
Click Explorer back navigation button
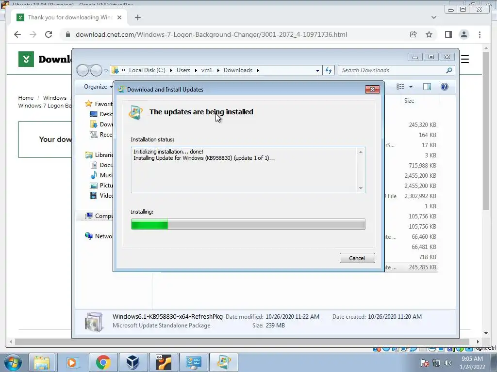tap(83, 70)
